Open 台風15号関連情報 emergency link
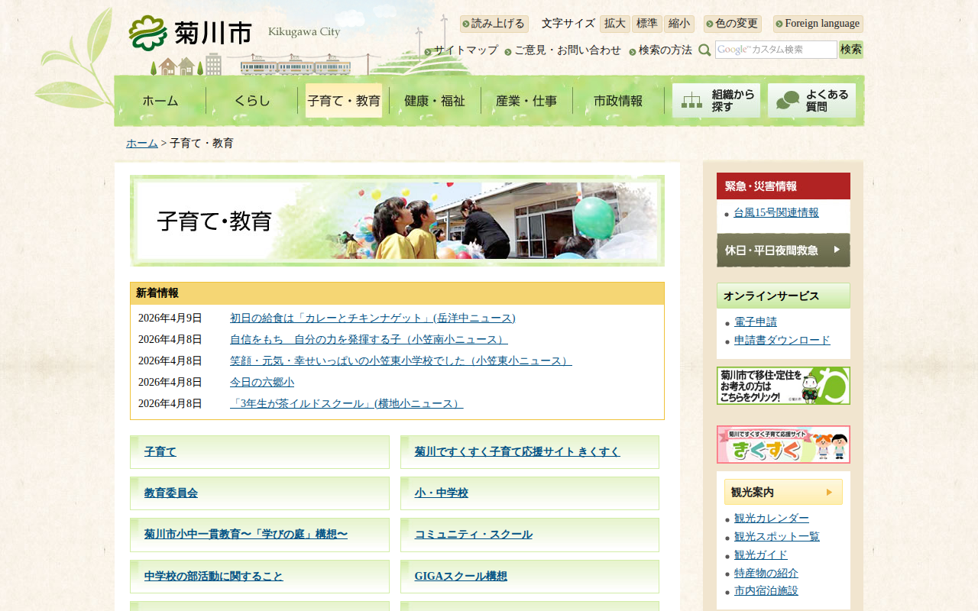Viewport: 978px width, 611px height. (776, 213)
